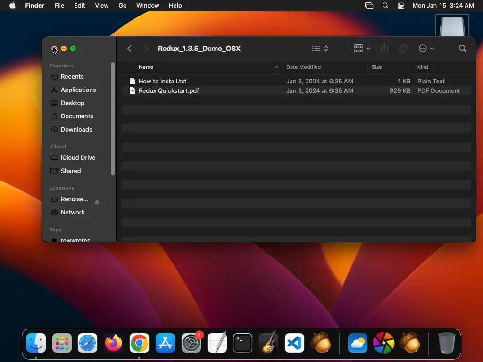483x362 pixels.
Task: Click the Edit Tags toolbar icon
Action: click(403, 49)
